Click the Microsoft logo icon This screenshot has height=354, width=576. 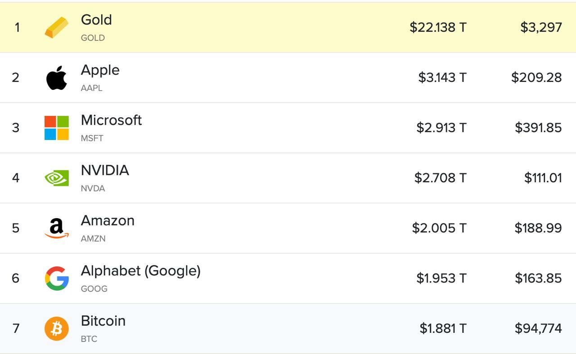click(x=57, y=128)
